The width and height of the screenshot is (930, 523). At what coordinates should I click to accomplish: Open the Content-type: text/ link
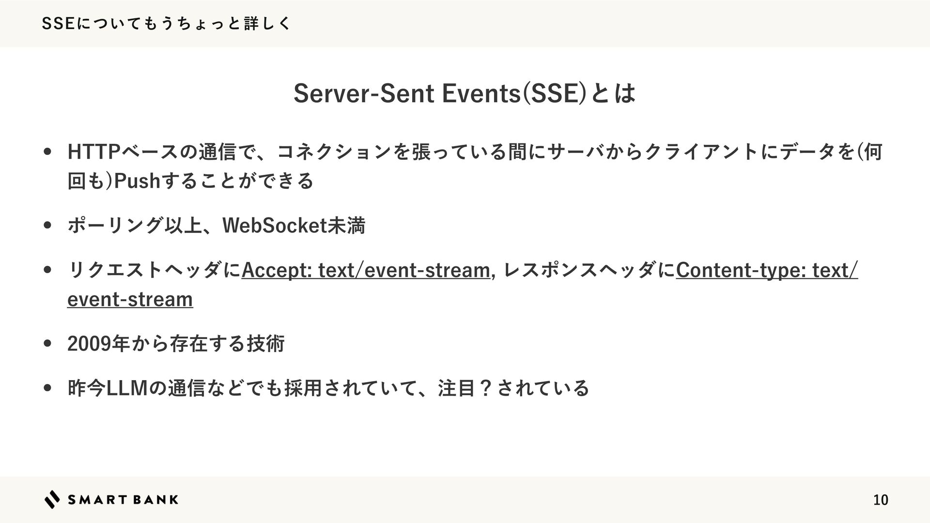tap(767, 270)
